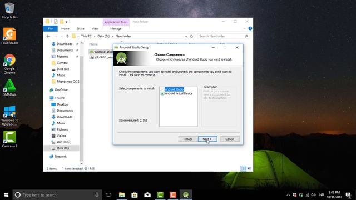356x200 pixels.
Task: Select Photoshop CC folder in navigation pane
Action: tap(68, 82)
